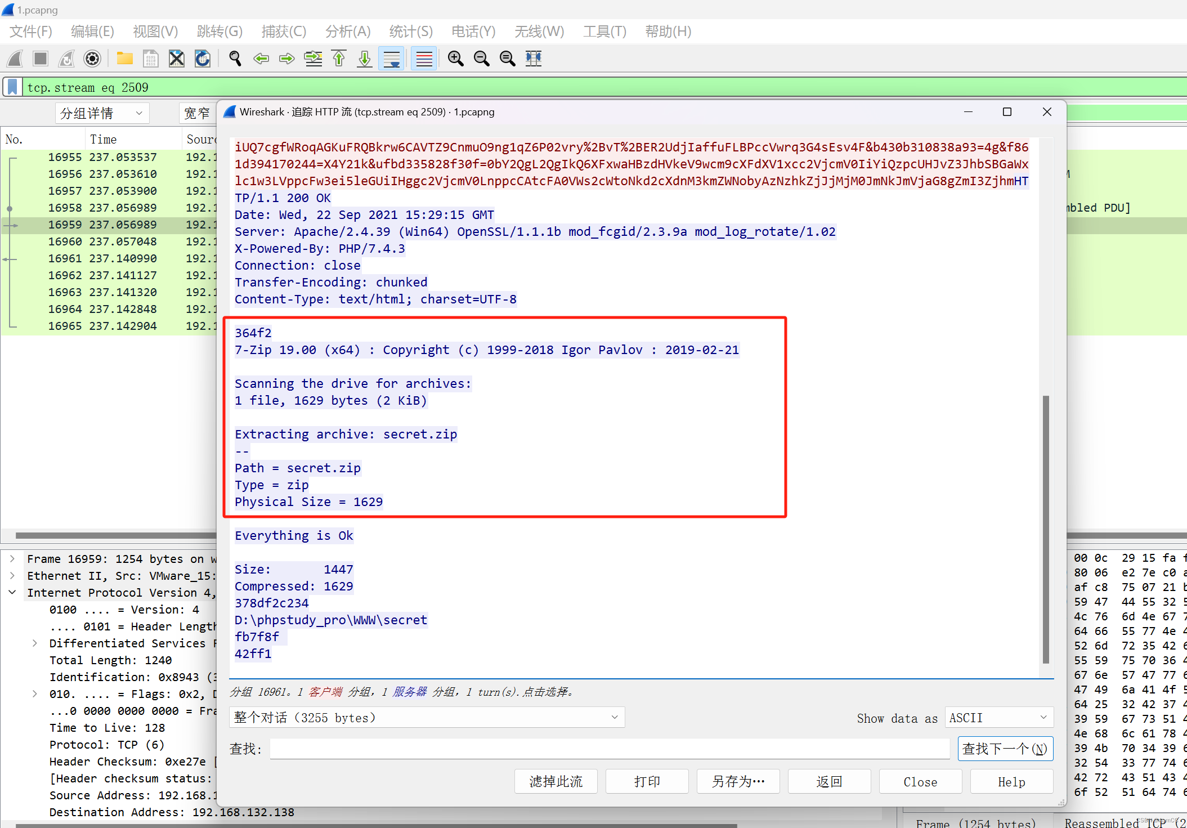The height and width of the screenshot is (828, 1187).
Task: Select the Total Length: 1240 field
Action: pyautogui.click(x=111, y=660)
